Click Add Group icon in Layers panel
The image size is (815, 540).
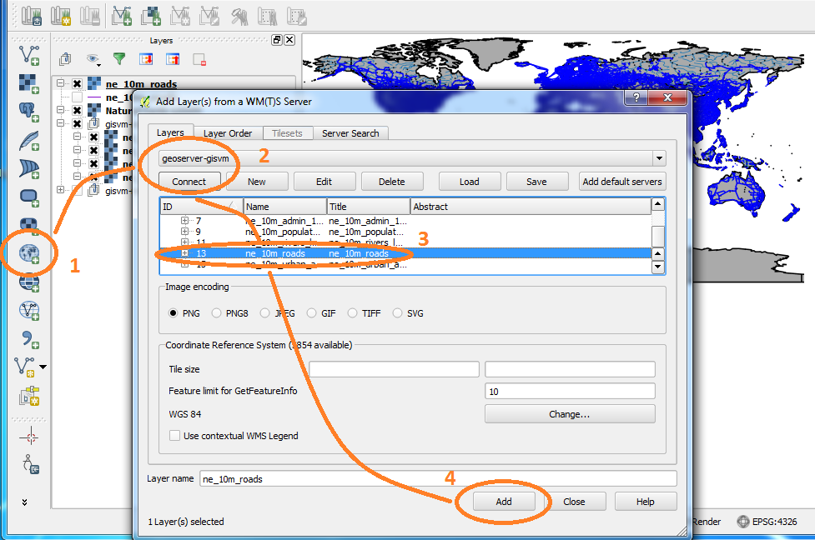pos(65,59)
